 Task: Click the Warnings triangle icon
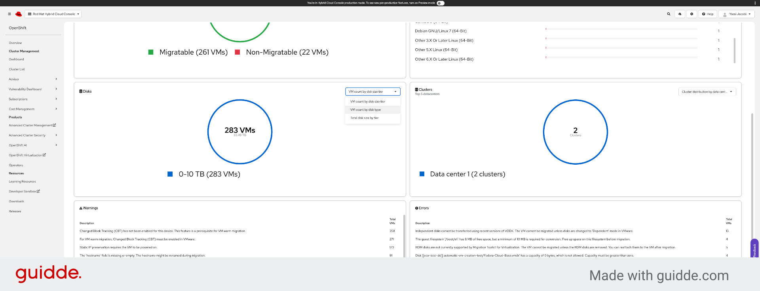tap(81, 208)
